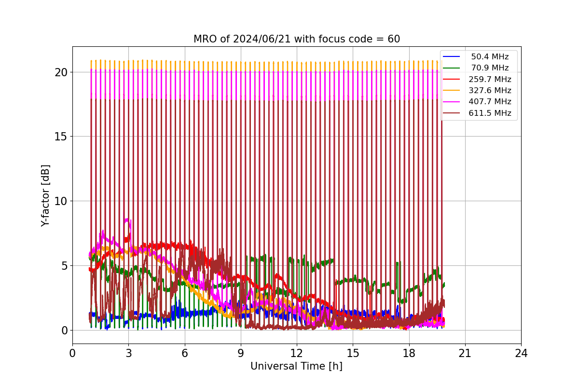The height and width of the screenshot is (386, 579).
Task: Click the x-axis tick label 21
Action: pos(465,353)
